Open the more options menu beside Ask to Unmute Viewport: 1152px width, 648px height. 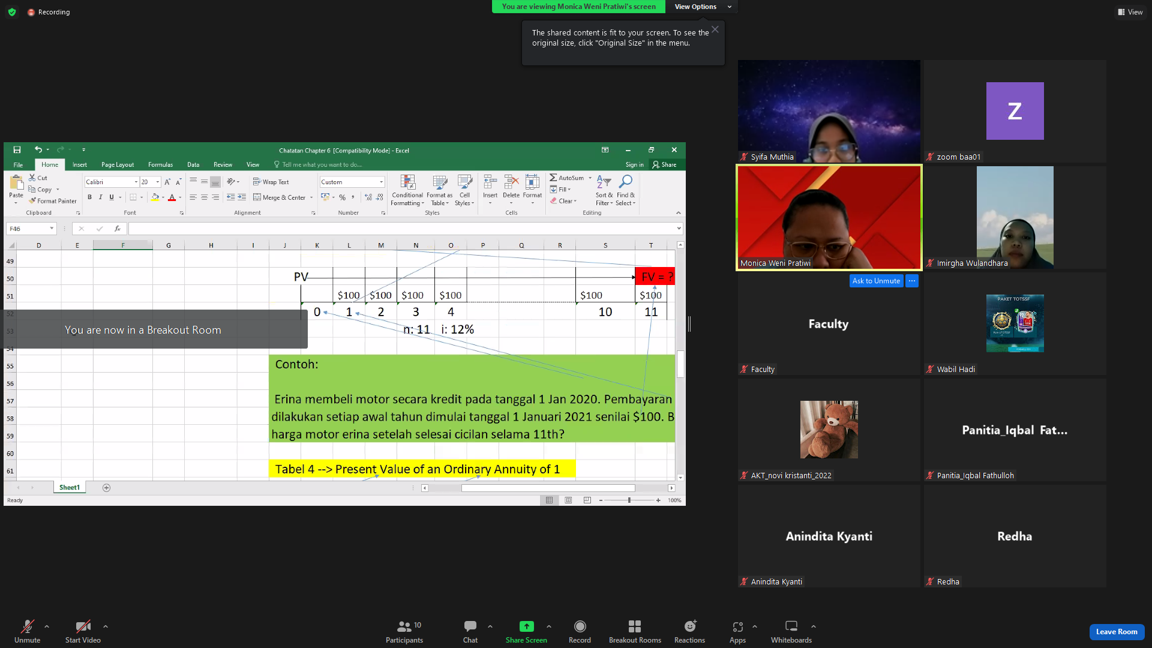[912, 281]
